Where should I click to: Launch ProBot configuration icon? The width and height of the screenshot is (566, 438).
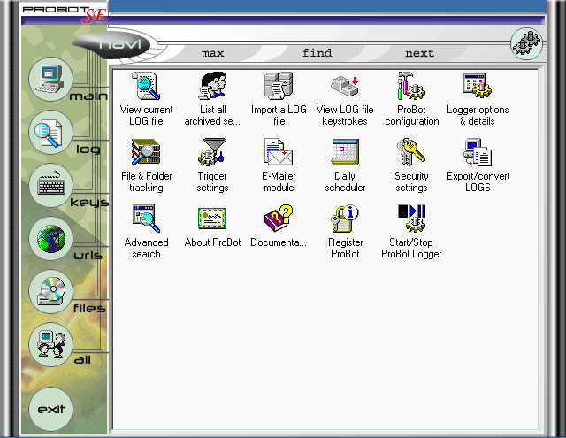[411, 86]
